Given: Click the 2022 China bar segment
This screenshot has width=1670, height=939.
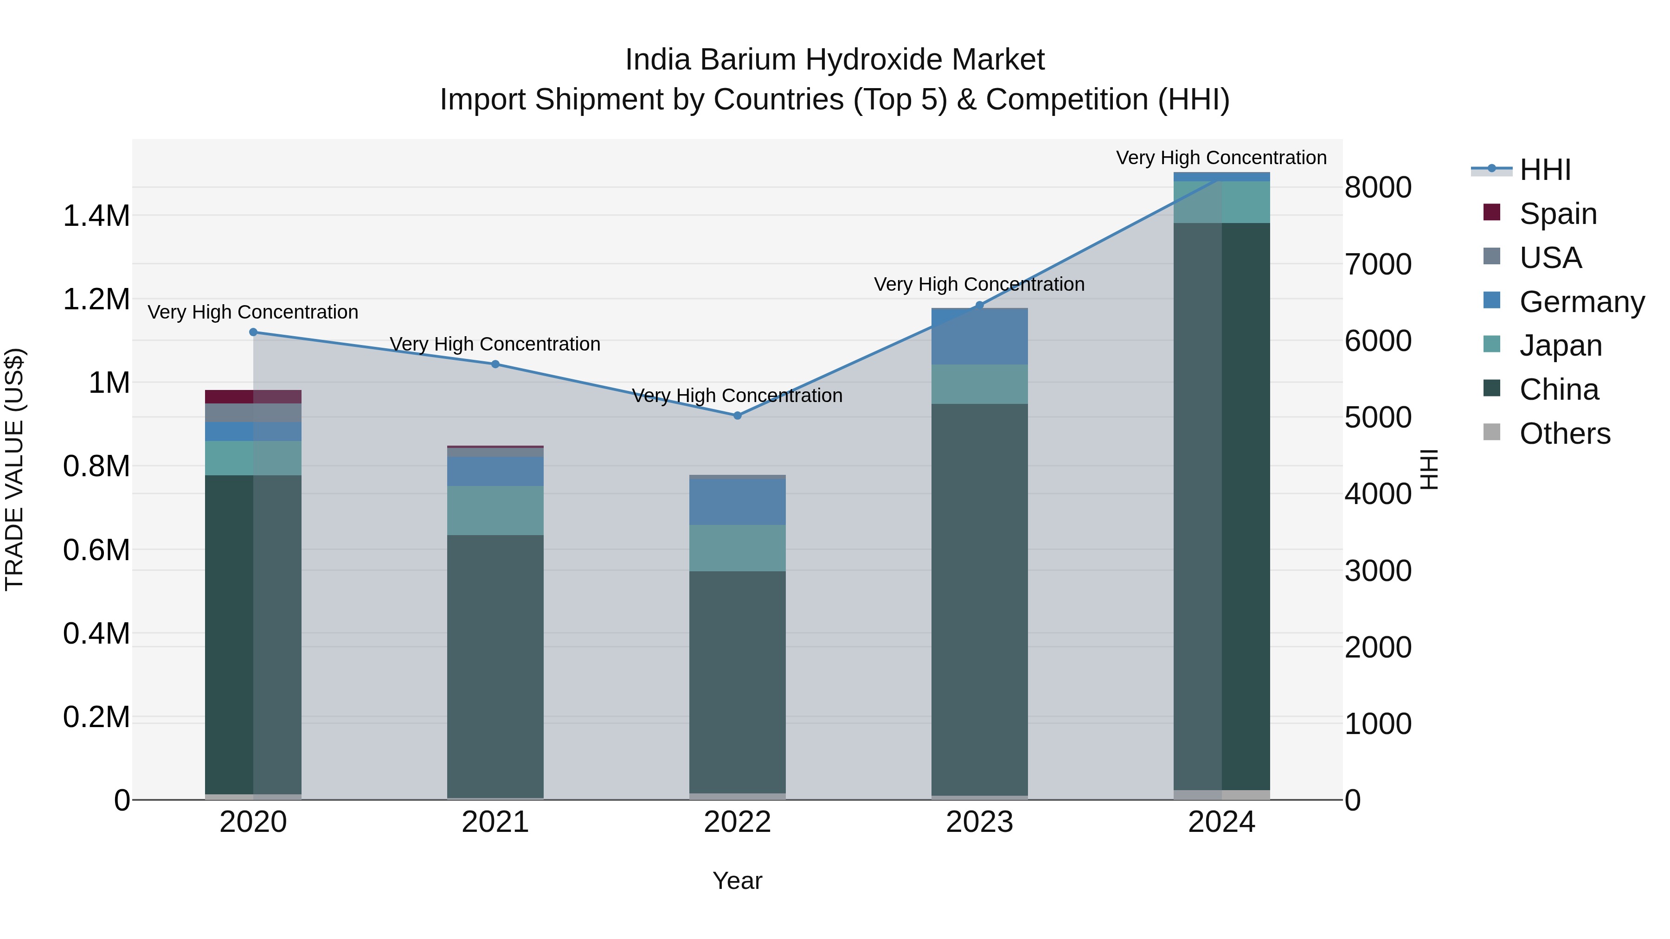Looking at the screenshot, I should [737, 683].
